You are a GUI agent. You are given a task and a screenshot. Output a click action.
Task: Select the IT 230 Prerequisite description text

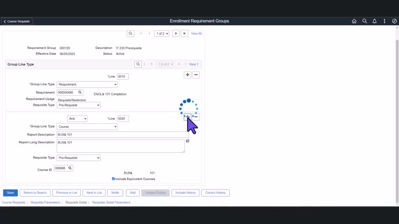(x=129, y=48)
